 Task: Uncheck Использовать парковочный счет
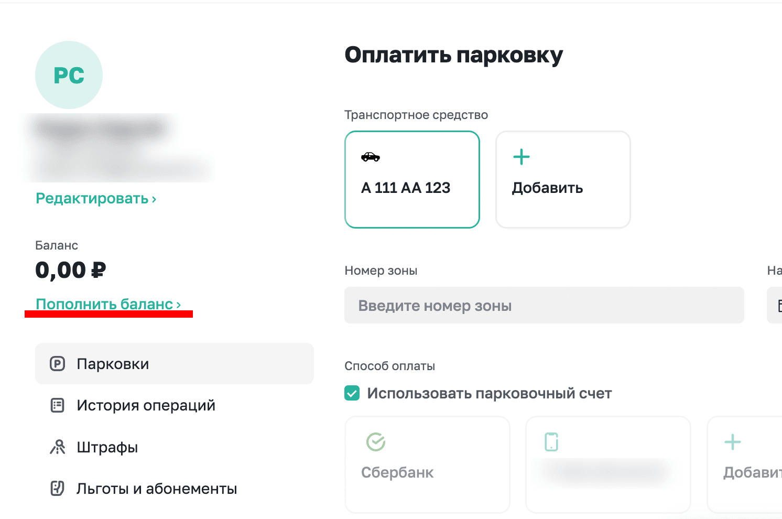click(x=352, y=393)
